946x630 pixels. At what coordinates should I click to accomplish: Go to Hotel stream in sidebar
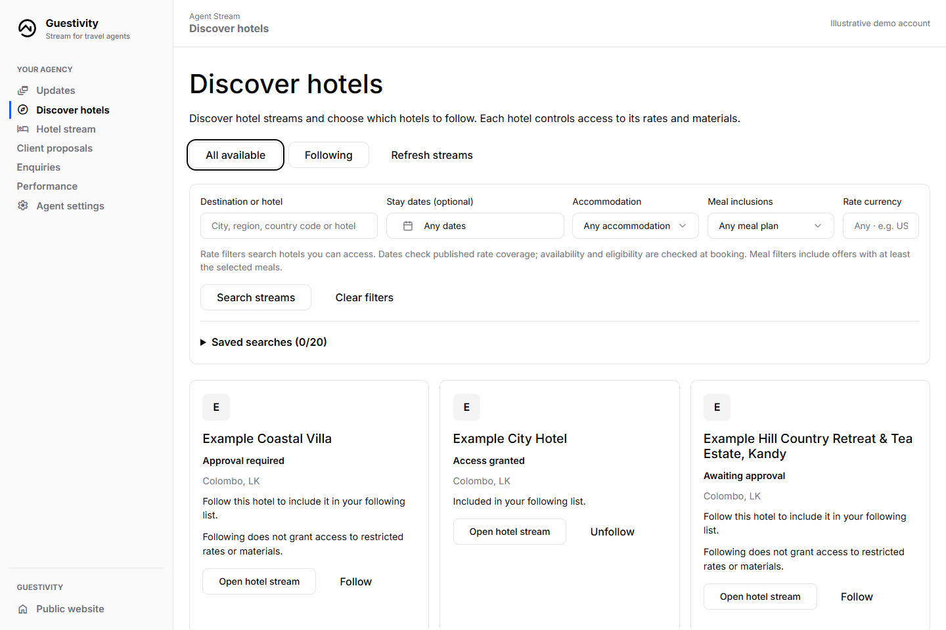click(66, 129)
